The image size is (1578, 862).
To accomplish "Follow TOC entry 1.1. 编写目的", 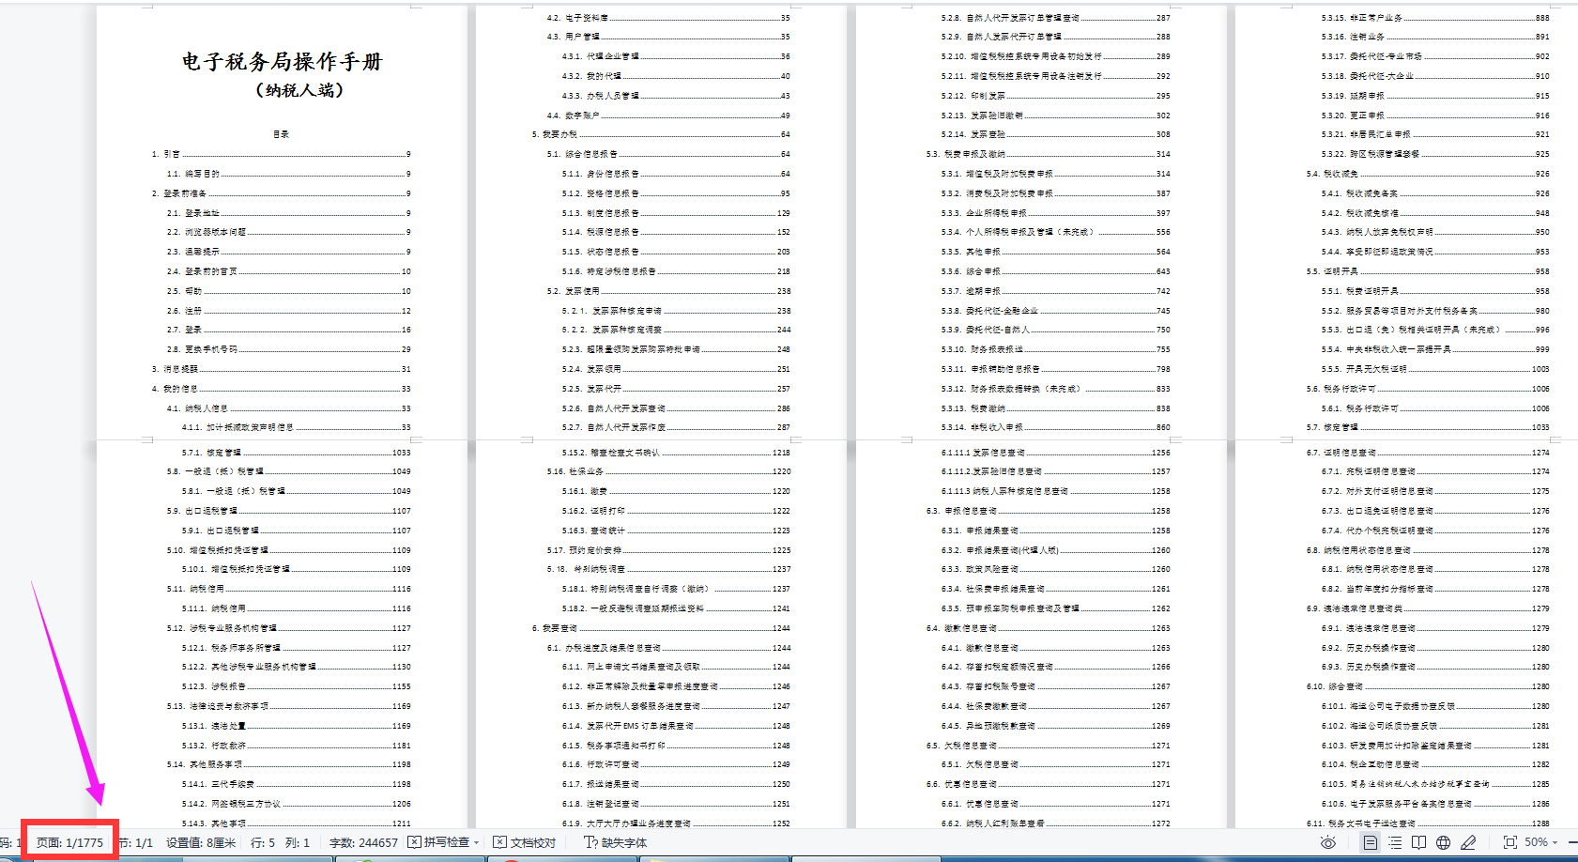I will [x=288, y=174].
